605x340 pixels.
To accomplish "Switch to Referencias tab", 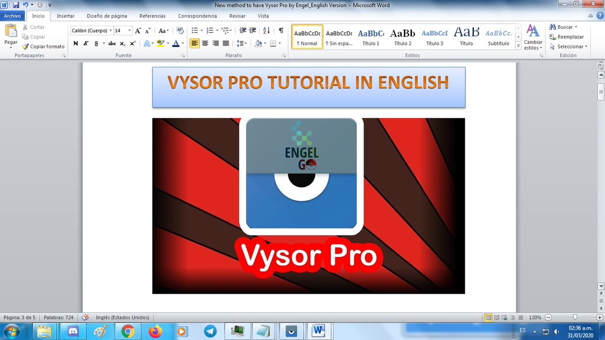I will (x=152, y=16).
